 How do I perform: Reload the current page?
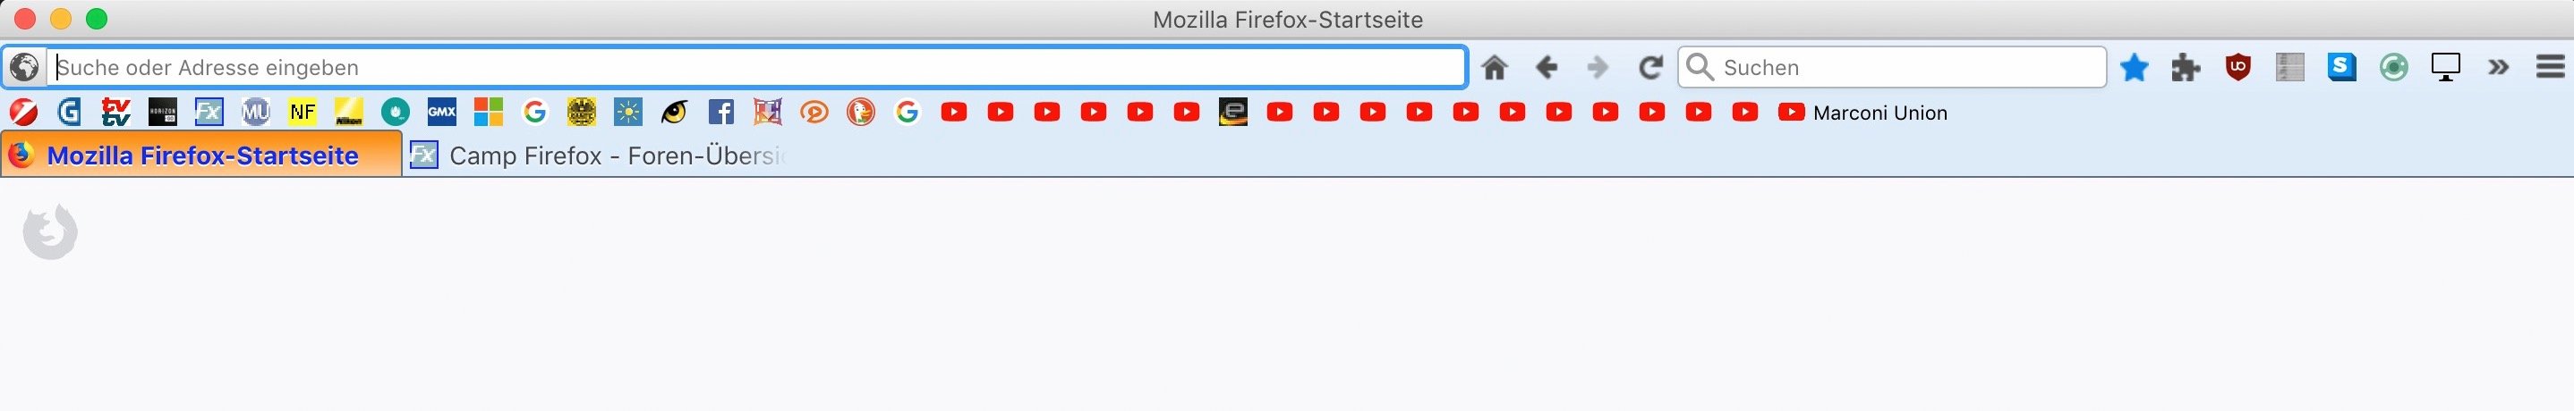point(1649,68)
